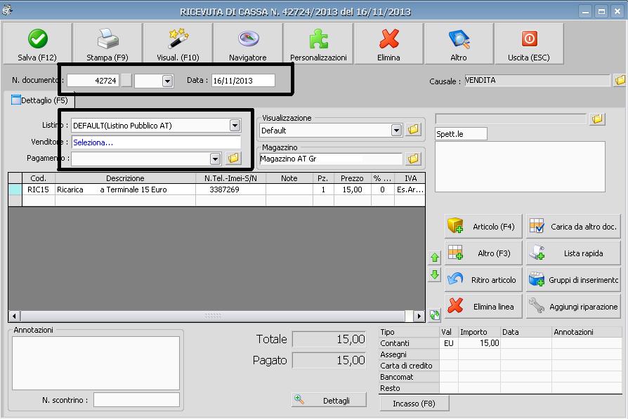Screen dimensions: 628x419
Task: Exit with Uscita (ESC) button
Action: (x=529, y=44)
